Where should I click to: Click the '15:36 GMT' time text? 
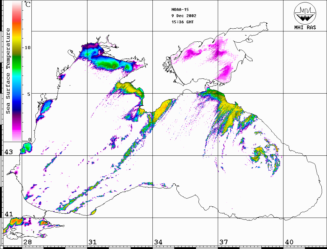tap(182, 22)
